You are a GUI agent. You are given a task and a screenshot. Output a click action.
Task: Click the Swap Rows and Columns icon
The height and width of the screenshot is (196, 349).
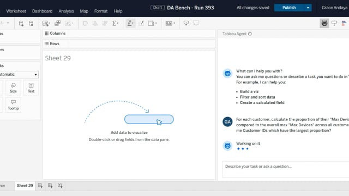point(85,23)
